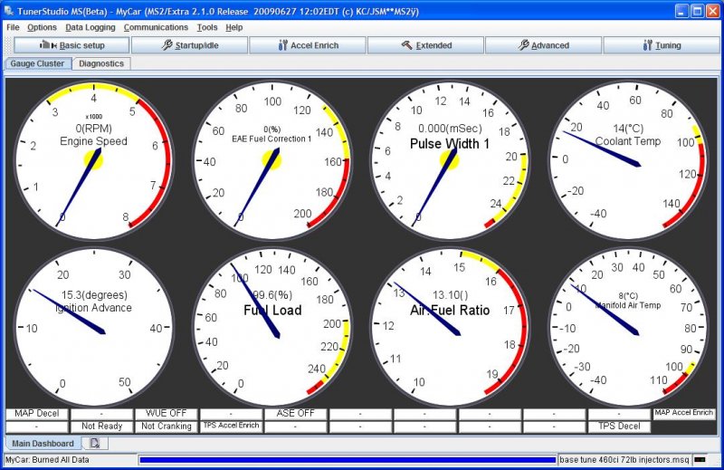Open the Communications menu
This screenshot has width=724, height=470.
[x=156, y=27]
